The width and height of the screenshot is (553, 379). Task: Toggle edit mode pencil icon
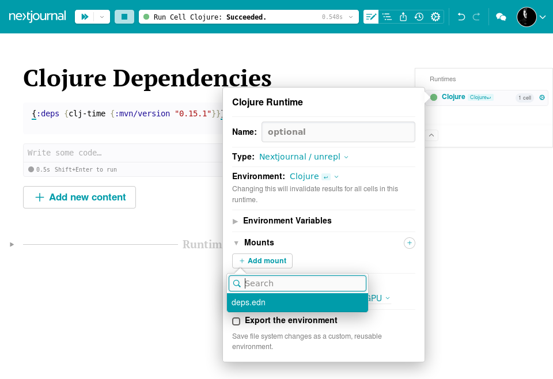tap(371, 17)
